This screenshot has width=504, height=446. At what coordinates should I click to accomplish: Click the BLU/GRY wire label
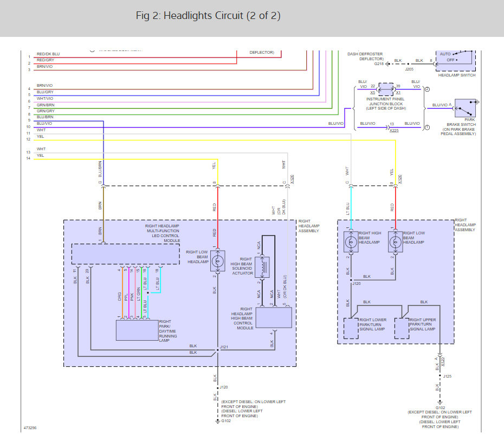click(x=45, y=92)
